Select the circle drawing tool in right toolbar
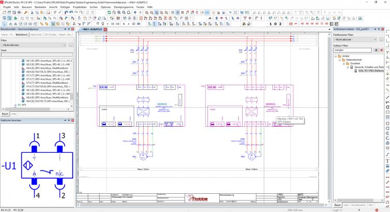This screenshot has height=212, width=390. coord(387,124)
